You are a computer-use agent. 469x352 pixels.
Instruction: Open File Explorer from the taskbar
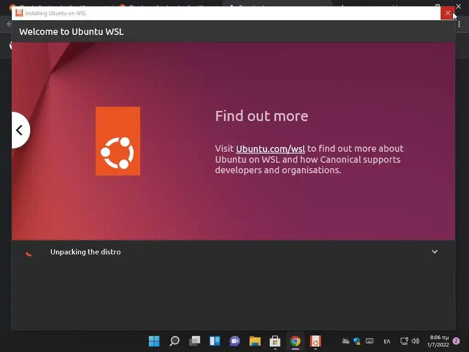[255, 341]
